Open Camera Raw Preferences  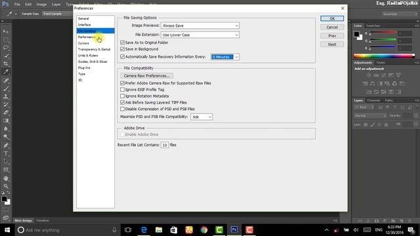coord(147,76)
